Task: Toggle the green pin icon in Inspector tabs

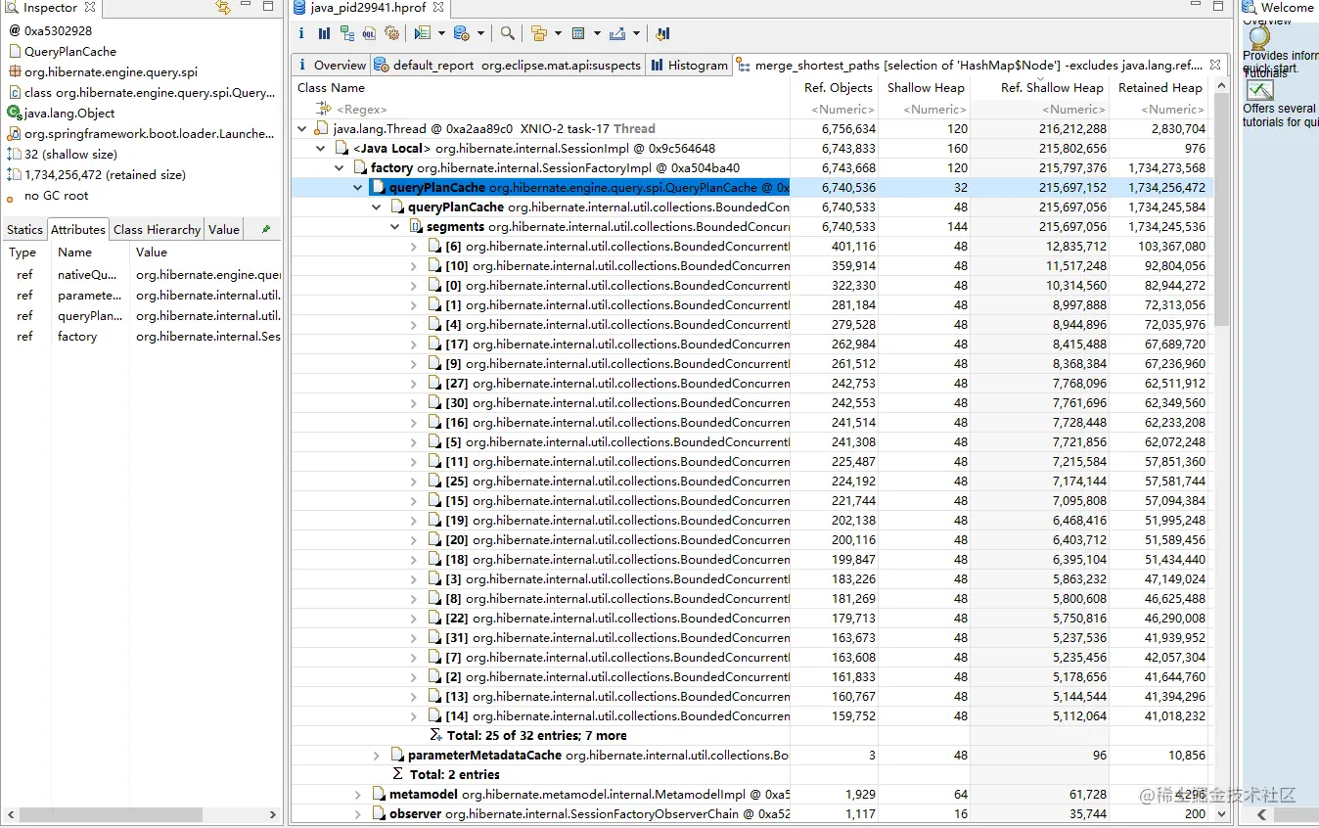Action: (266, 229)
